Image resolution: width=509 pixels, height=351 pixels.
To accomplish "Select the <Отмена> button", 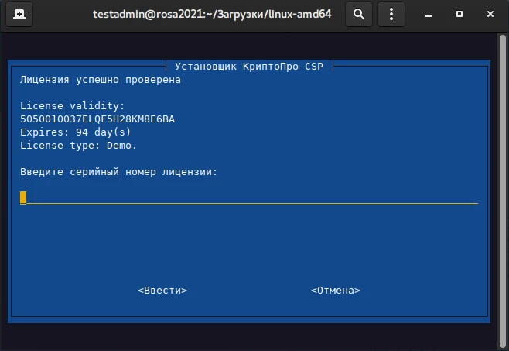I will click(336, 290).
